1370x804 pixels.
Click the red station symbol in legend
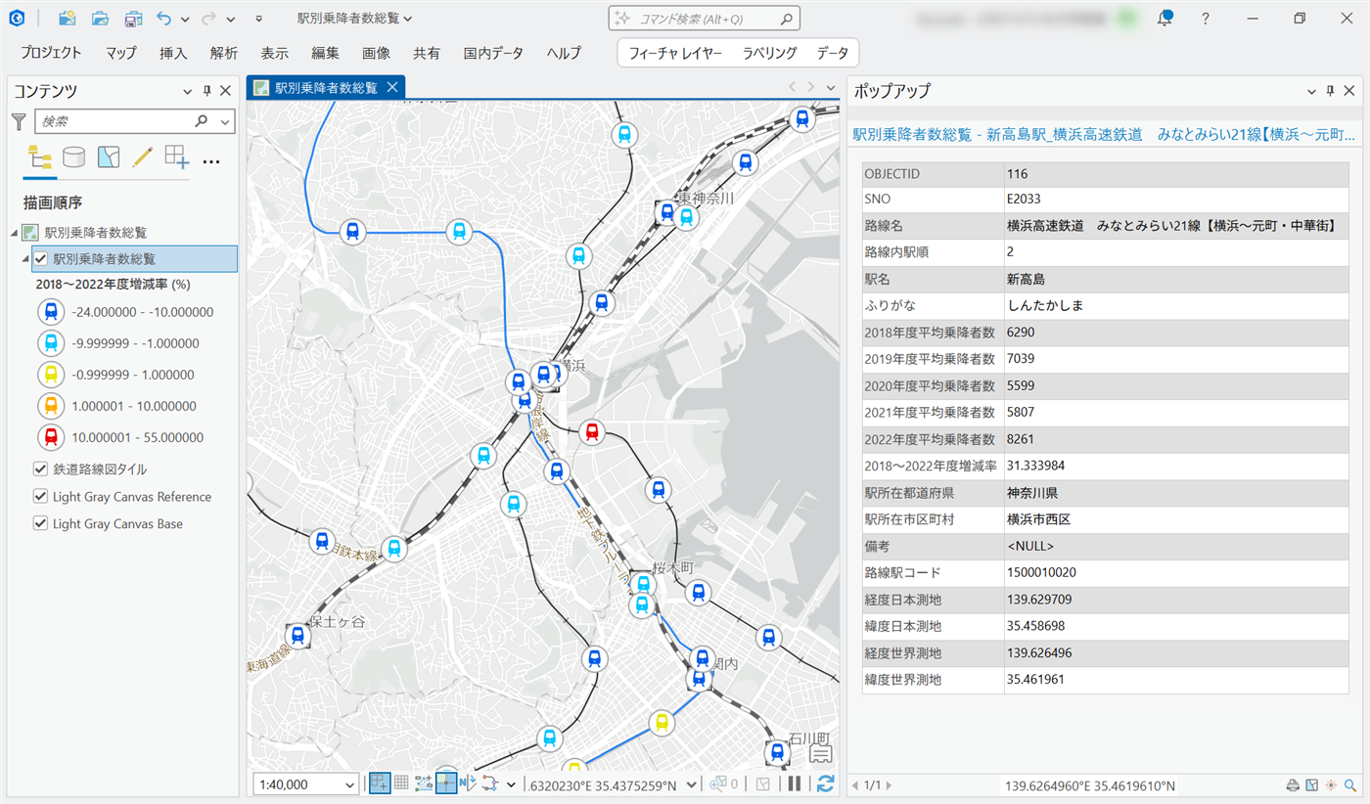tap(51, 437)
